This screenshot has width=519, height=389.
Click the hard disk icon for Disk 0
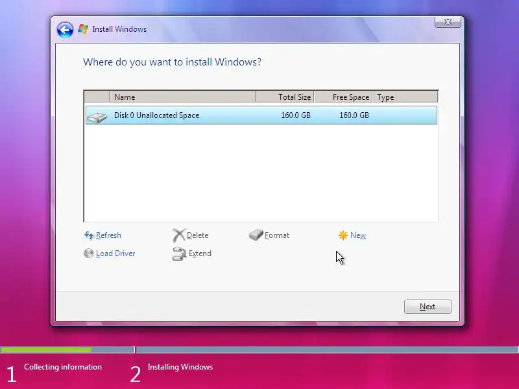pyautogui.click(x=97, y=117)
